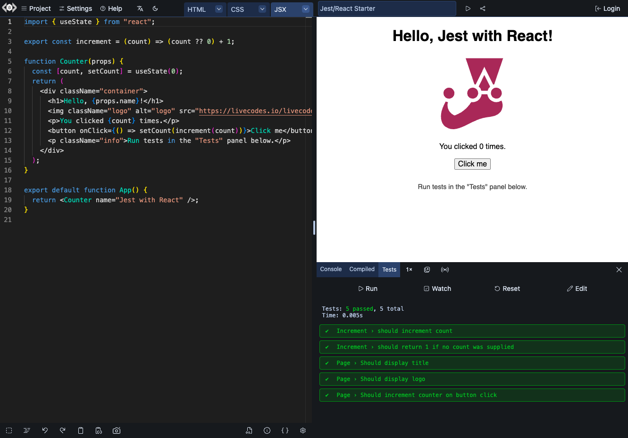Select the Tests tab
This screenshot has width=628, height=438.
tap(389, 270)
